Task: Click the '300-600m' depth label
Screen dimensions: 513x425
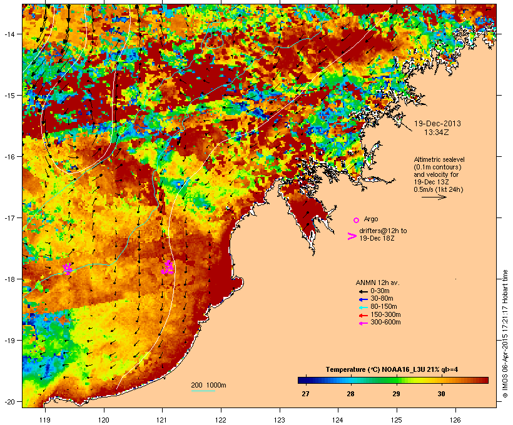Action: coord(386,322)
